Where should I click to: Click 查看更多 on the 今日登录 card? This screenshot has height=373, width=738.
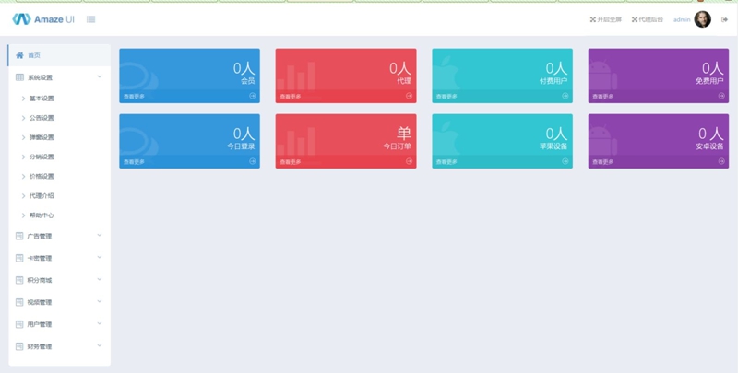(135, 161)
